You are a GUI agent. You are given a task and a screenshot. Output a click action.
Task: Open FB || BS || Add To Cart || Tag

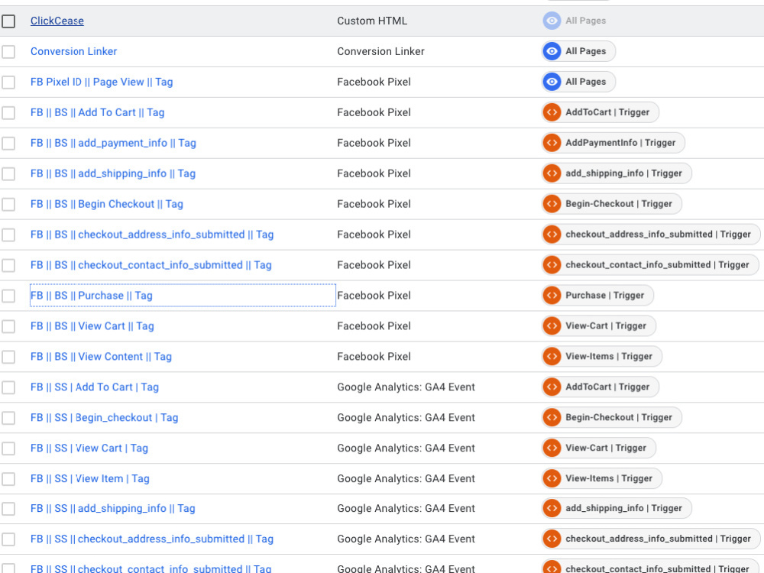click(98, 112)
